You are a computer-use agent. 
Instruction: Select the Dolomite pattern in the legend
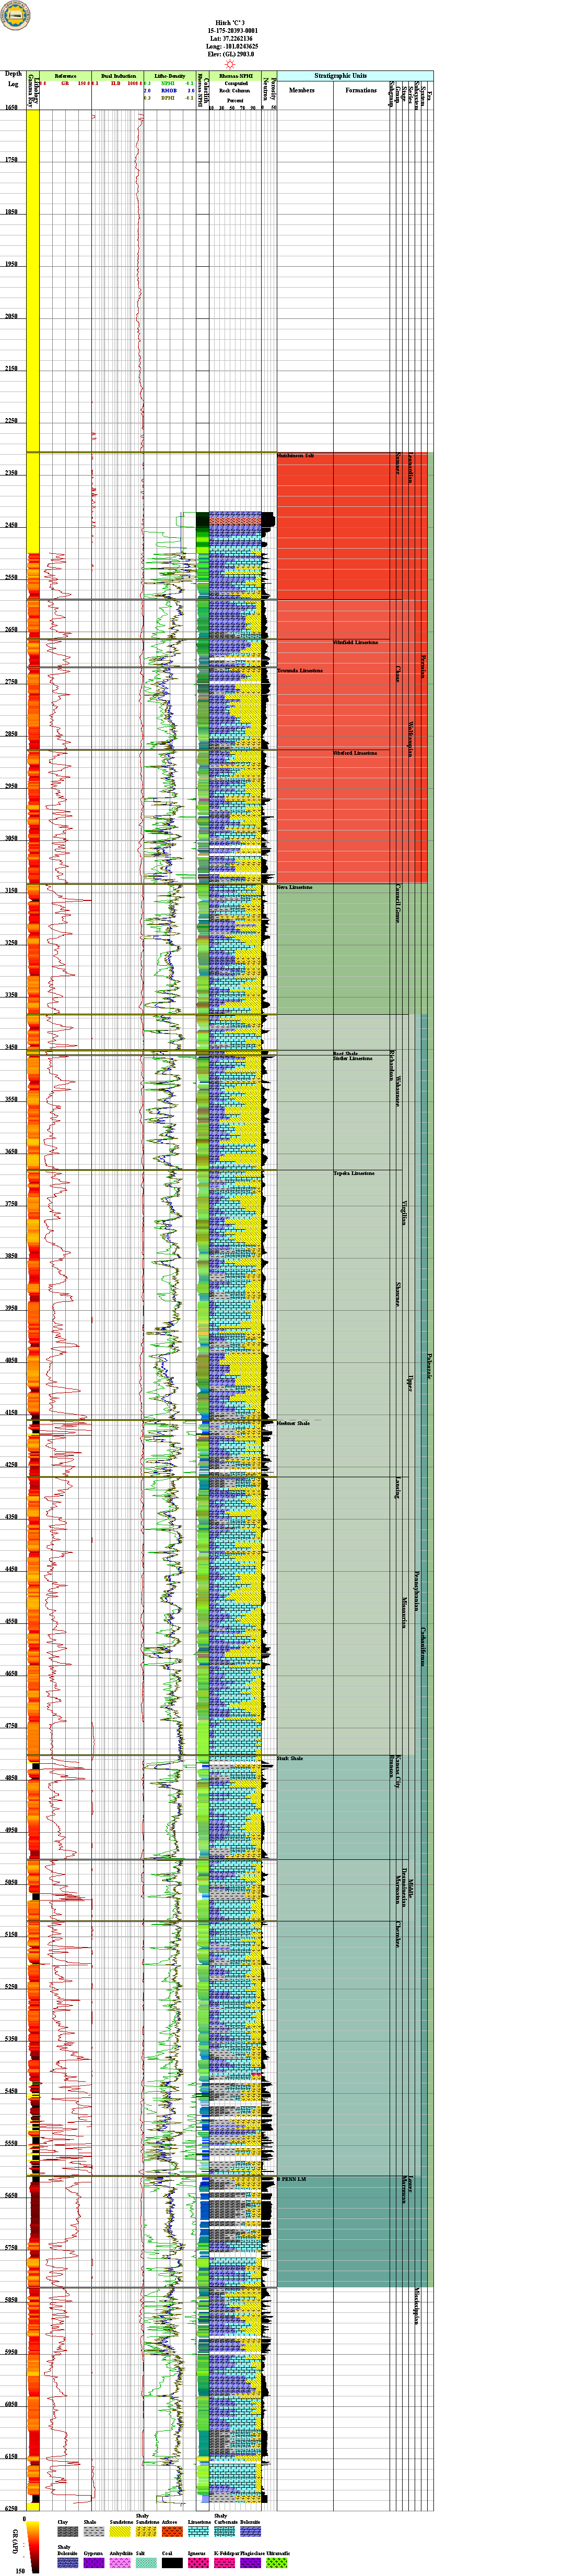250,2533
